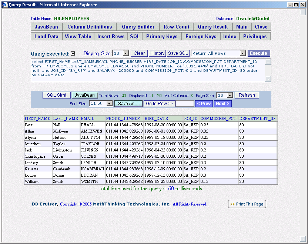Screen dimensions: 308x244
Task: Switch to View Table tab
Action: point(78,36)
